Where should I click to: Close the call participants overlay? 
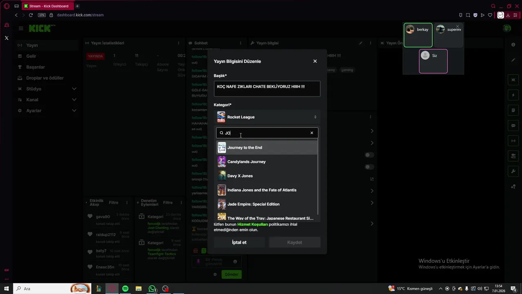[457, 27]
